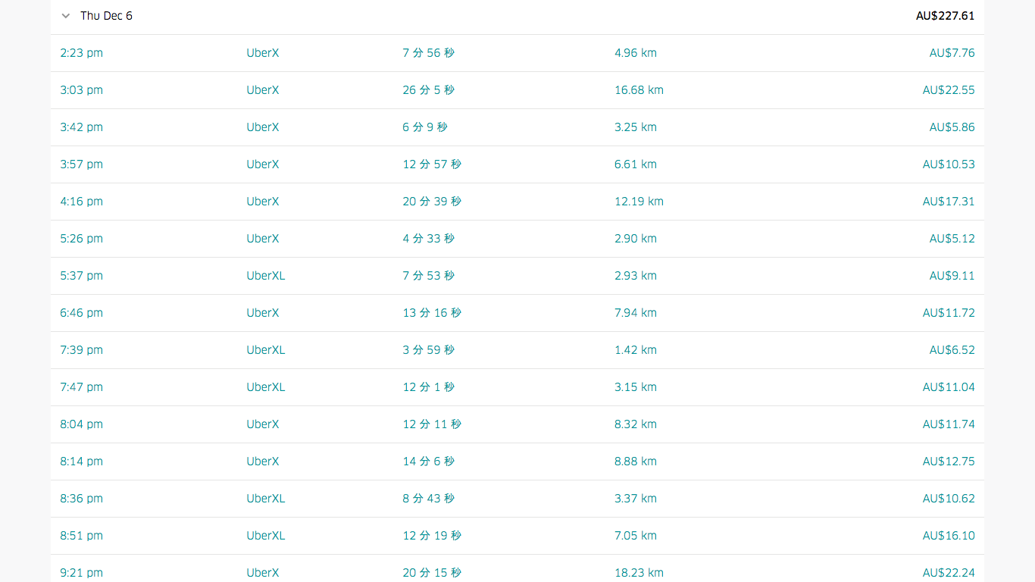
Task: Click the AU$227.61 daily total
Action: [946, 16]
